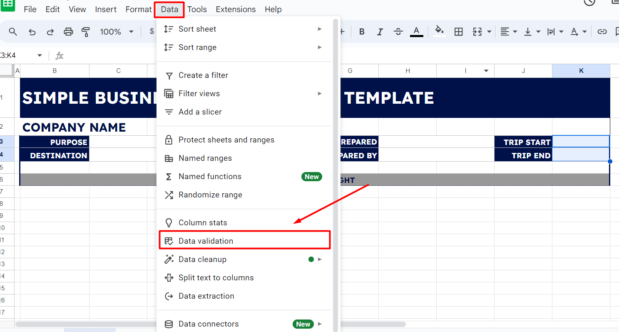
Task: Choose Randomize range
Action: click(244, 195)
